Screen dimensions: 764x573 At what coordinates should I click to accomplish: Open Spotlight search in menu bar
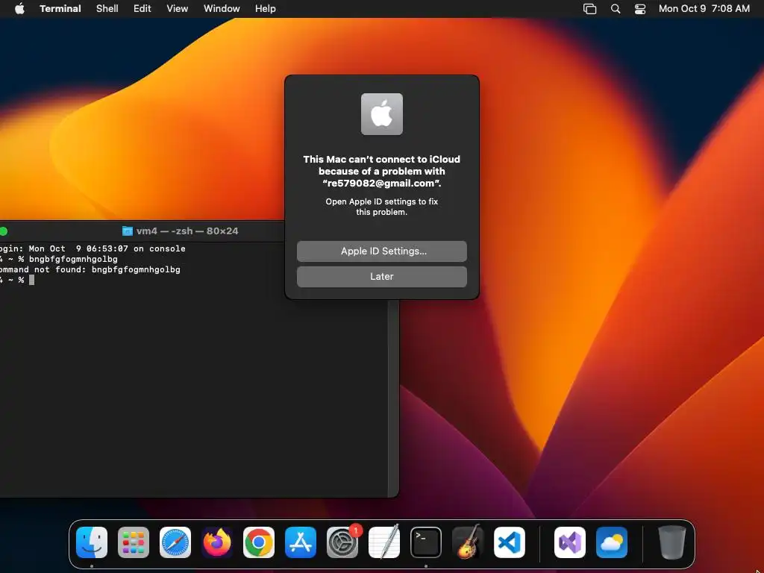(616, 9)
